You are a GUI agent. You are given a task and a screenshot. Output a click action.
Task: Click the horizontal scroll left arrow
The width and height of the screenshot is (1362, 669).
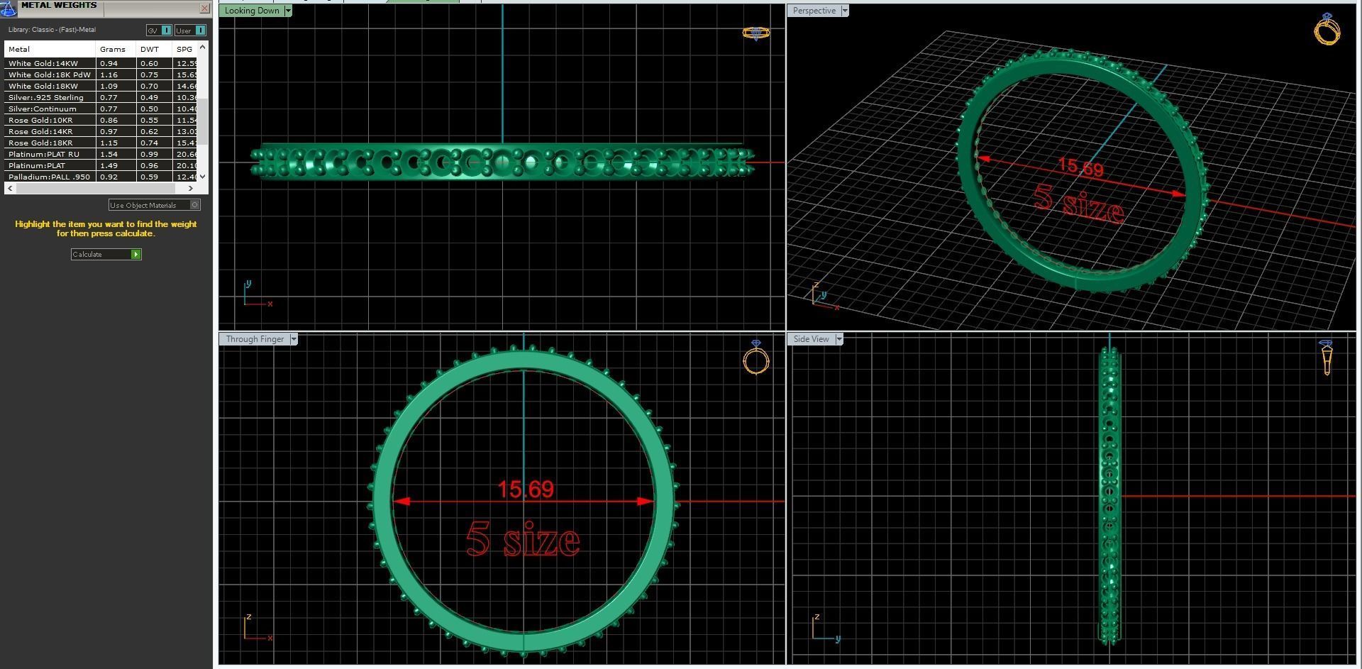(9, 189)
